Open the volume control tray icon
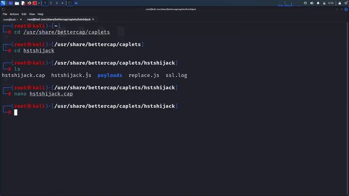Screen dimensions: 349x196 312,3
